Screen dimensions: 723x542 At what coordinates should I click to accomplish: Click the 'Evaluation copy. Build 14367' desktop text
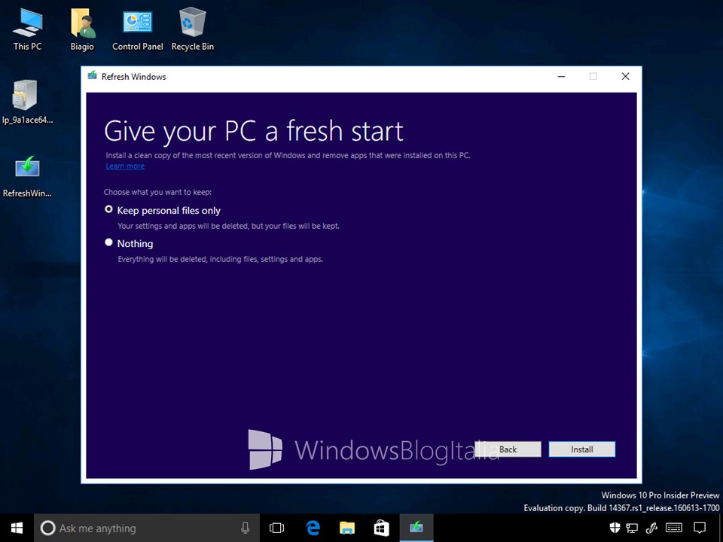(x=621, y=508)
